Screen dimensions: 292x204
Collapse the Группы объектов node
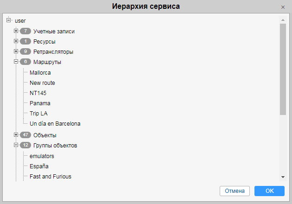[x=16, y=145]
